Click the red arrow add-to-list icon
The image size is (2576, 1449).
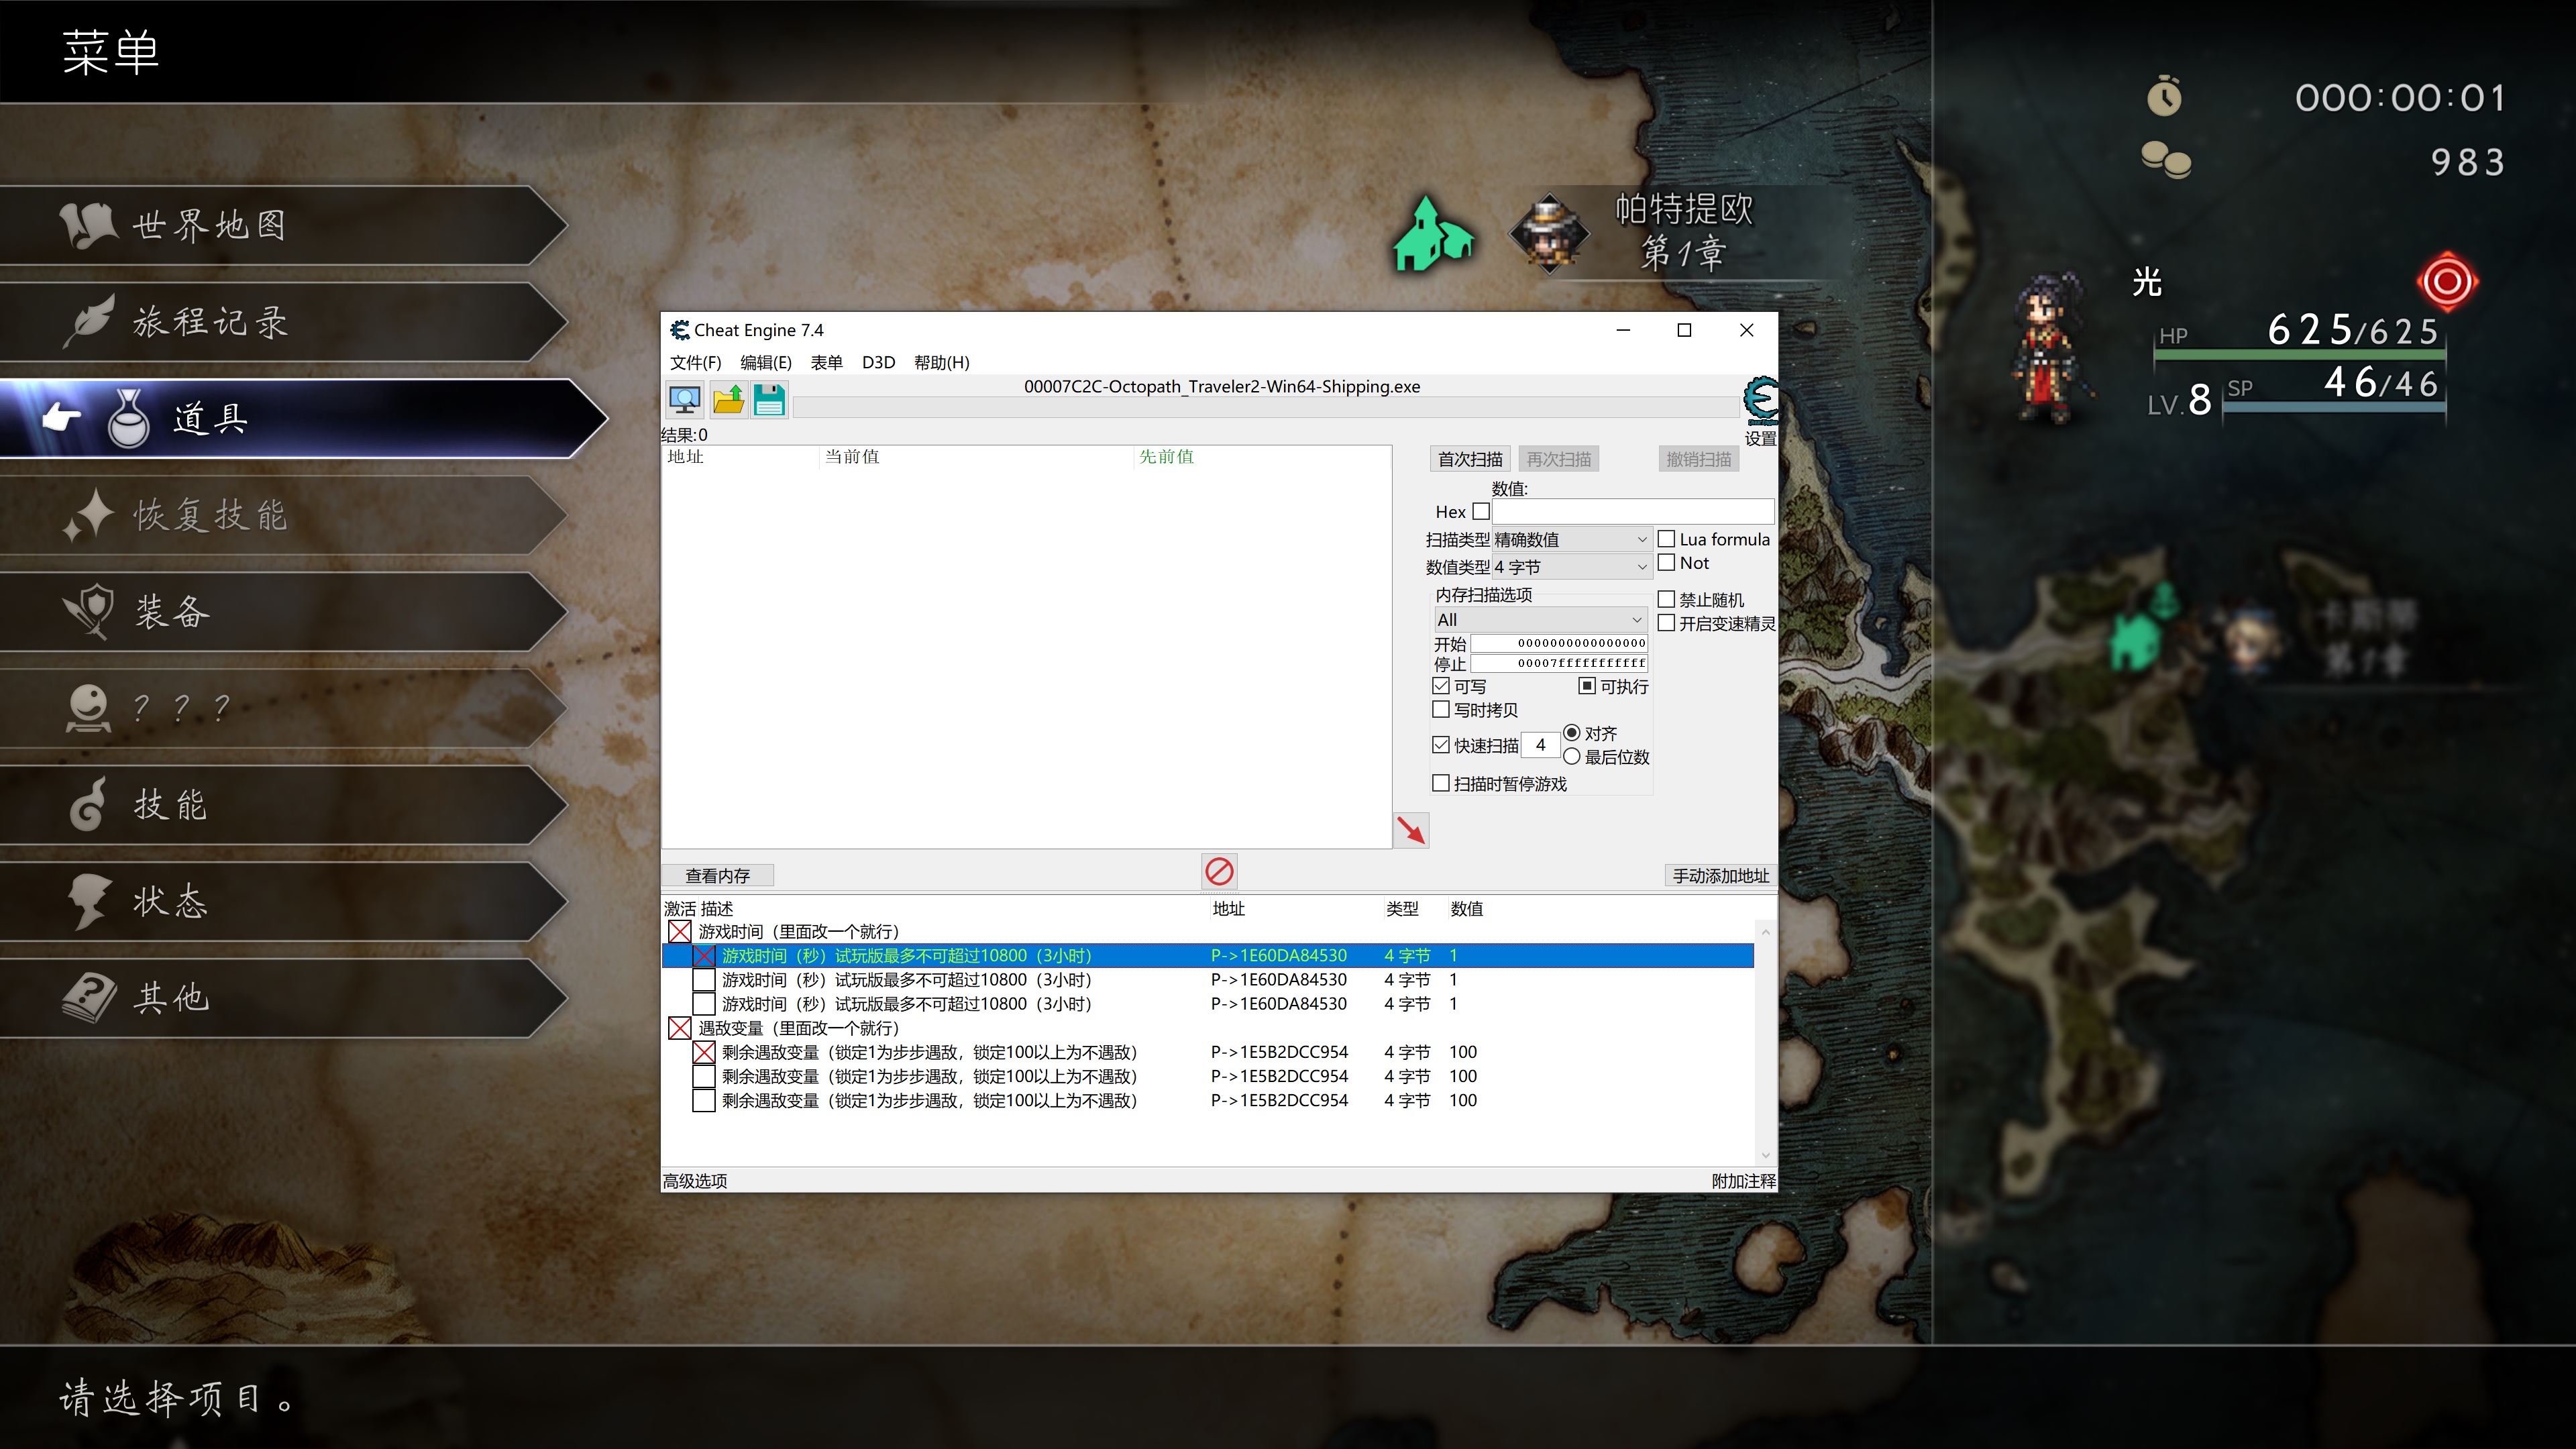[1411, 830]
